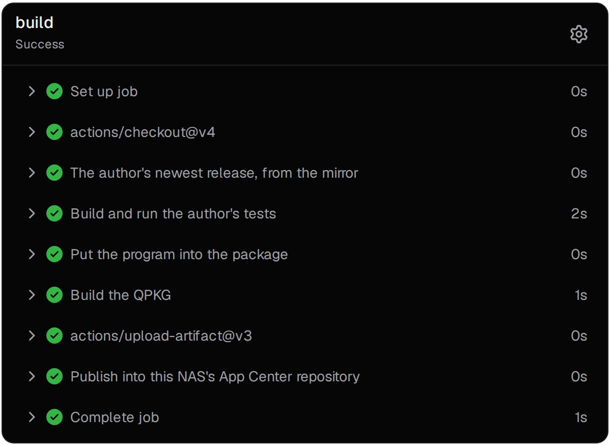Select 'The author's newest release, from the mirror'
The width and height of the screenshot is (610, 445).
coord(214,173)
